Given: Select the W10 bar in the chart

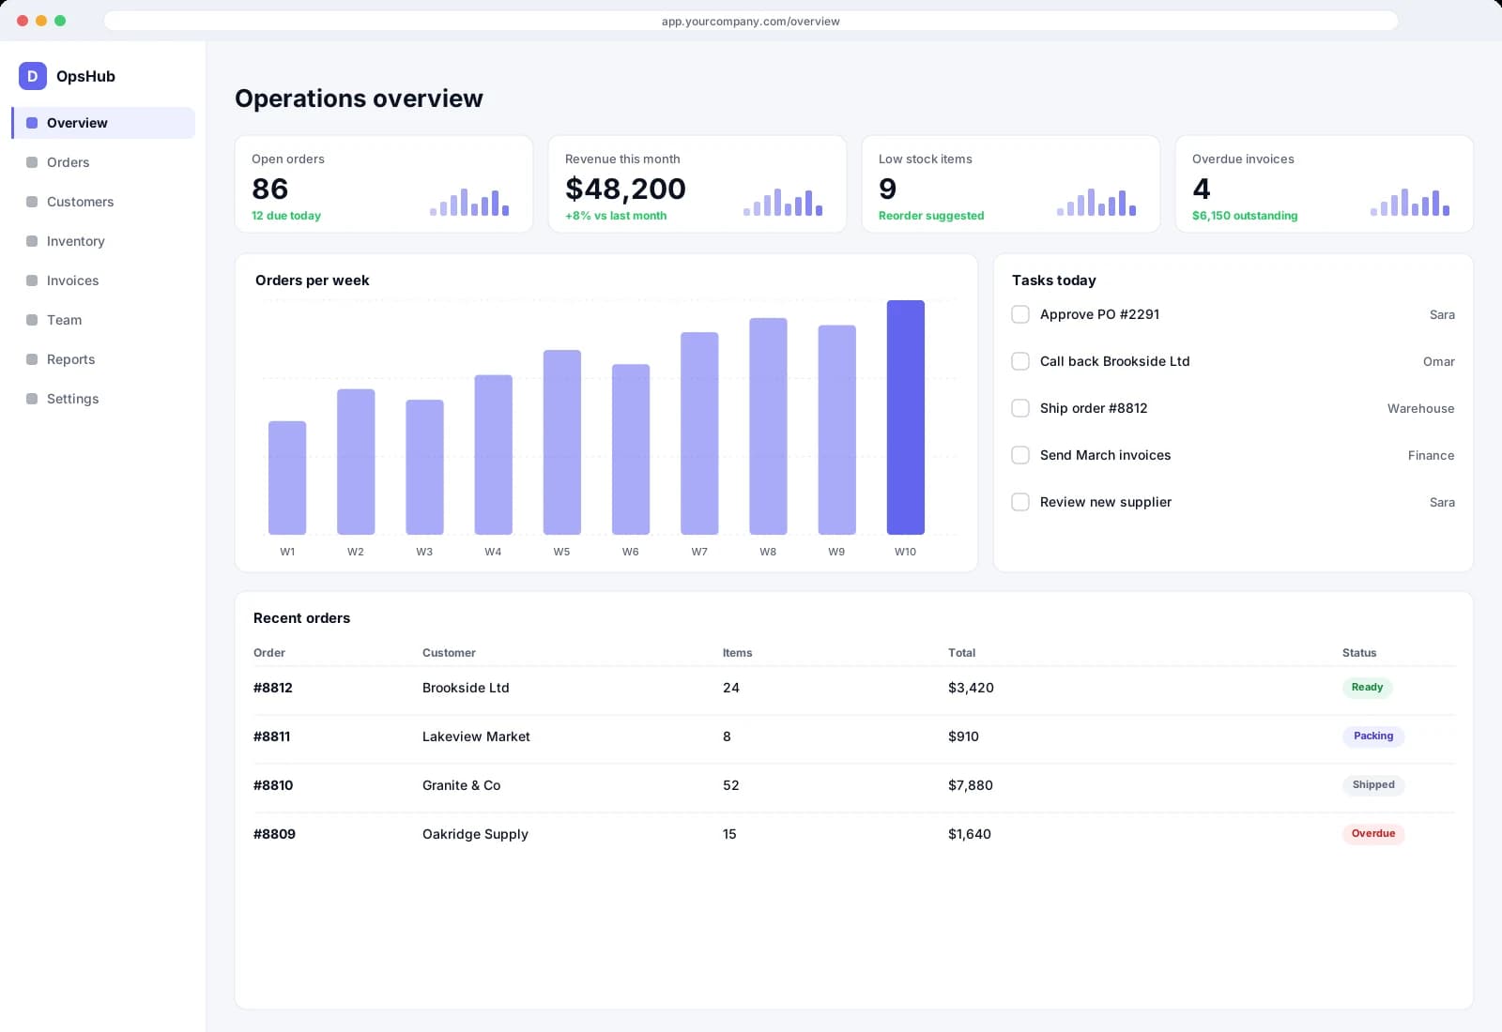Looking at the screenshot, I should [x=906, y=417].
